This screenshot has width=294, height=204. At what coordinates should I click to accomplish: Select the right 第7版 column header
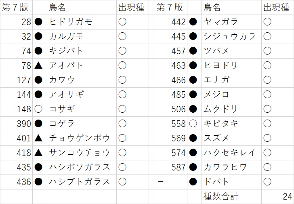coord(169,8)
